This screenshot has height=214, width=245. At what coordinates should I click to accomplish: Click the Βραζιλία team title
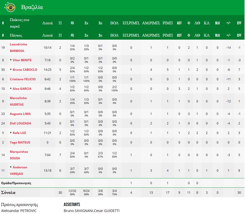pos(32,7)
